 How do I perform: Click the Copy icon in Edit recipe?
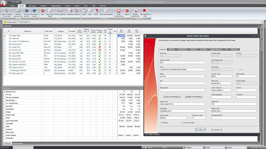tap(90, 11)
